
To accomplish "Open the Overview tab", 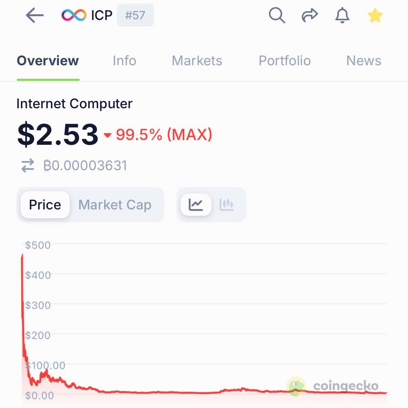I will click(x=48, y=61).
